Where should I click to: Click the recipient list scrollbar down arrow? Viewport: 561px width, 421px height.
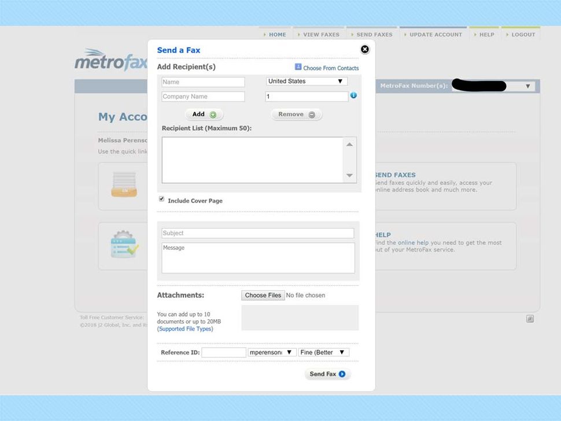coord(349,175)
